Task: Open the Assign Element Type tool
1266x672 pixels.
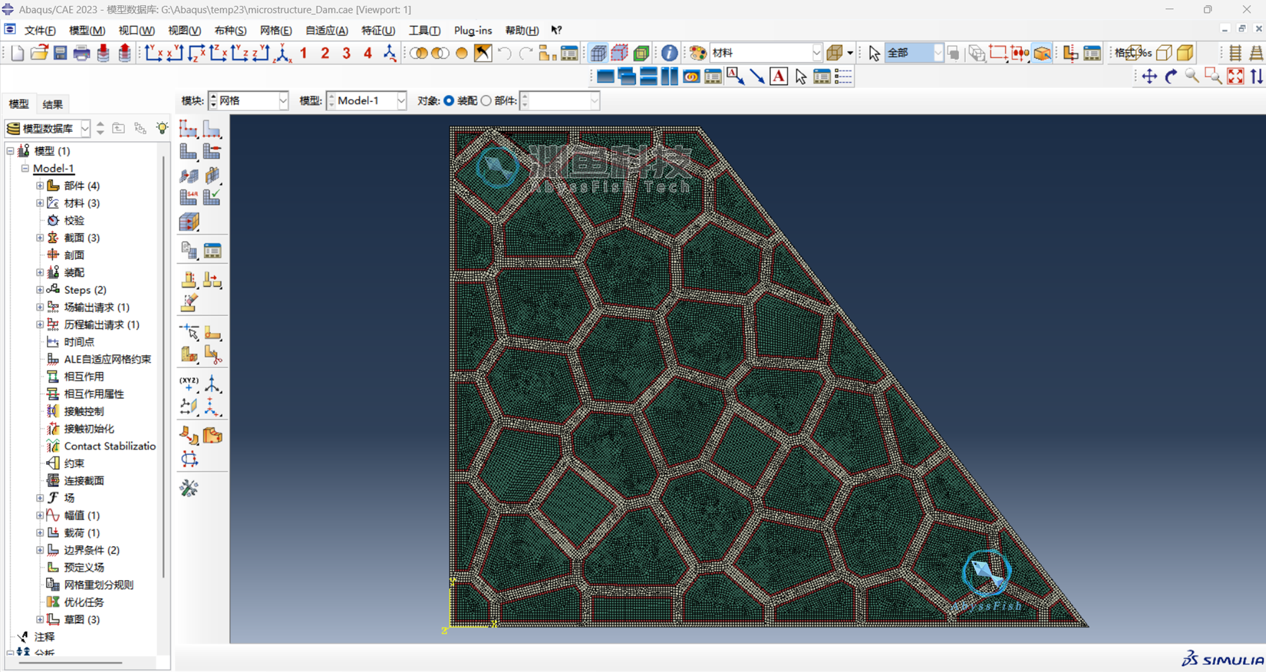Action: pyautogui.click(x=189, y=197)
